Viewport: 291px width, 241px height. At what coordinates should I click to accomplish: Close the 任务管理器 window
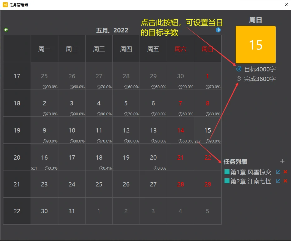pos(286,5)
